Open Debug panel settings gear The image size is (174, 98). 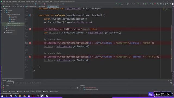169,80
